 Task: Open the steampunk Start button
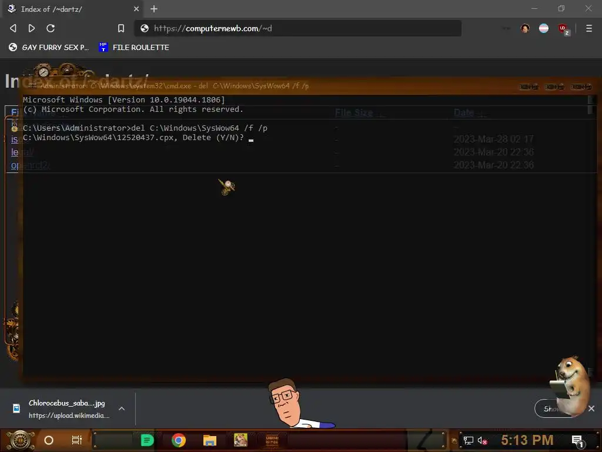pos(21,440)
